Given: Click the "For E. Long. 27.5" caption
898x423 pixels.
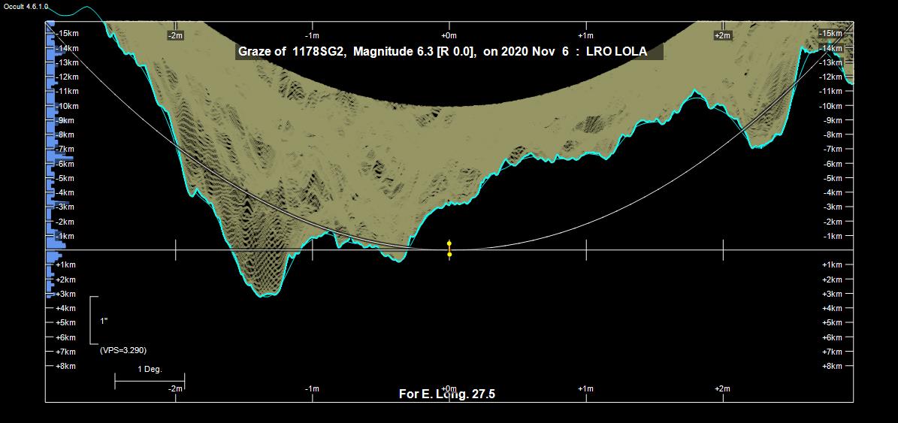Looking at the screenshot, I should click(446, 394).
